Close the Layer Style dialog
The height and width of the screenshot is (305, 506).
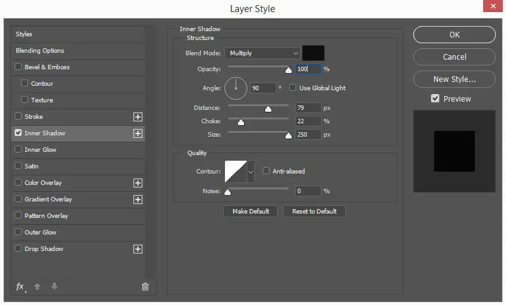pyautogui.click(x=493, y=6)
